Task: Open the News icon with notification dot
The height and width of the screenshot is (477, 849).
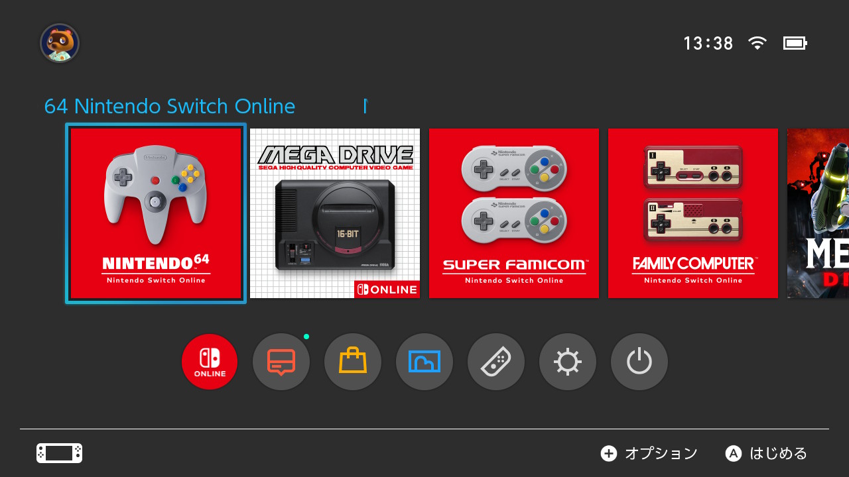Action: tap(281, 362)
